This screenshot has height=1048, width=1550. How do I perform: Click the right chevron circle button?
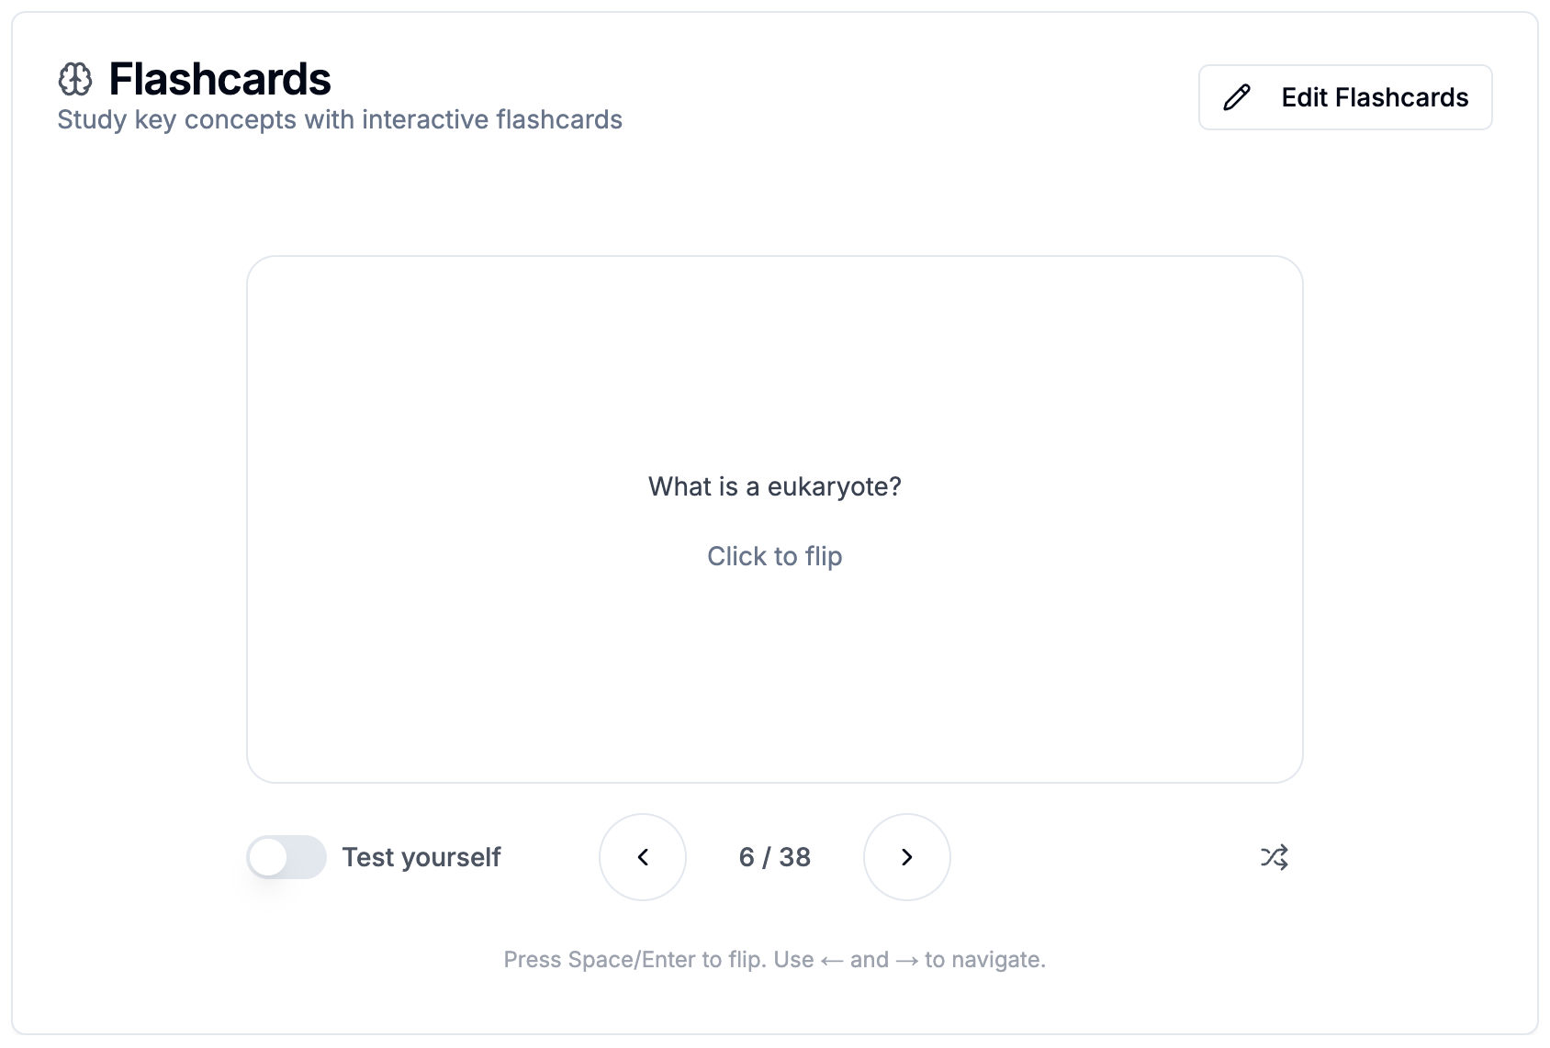[907, 857]
